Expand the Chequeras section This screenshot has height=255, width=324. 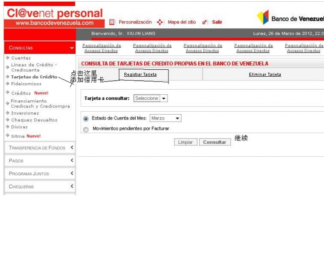40,187
